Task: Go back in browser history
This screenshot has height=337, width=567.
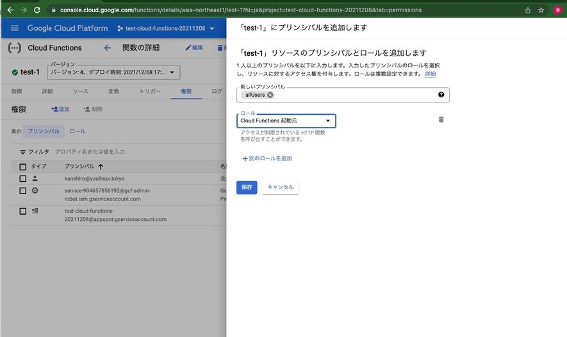Action: coord(10,10)
